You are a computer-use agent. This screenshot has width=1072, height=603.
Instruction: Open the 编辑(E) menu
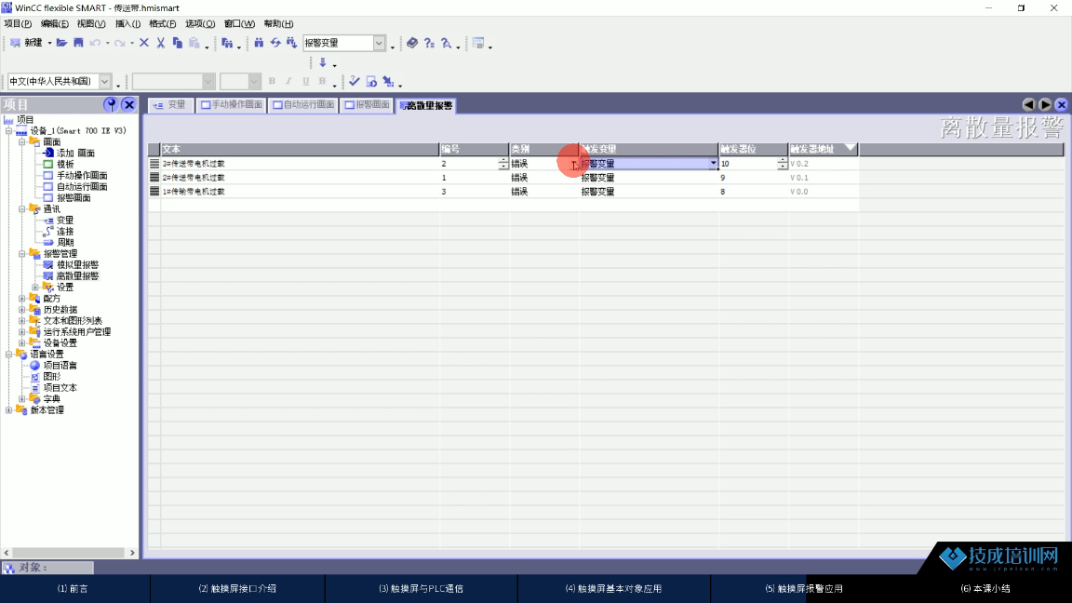point(55,24)
